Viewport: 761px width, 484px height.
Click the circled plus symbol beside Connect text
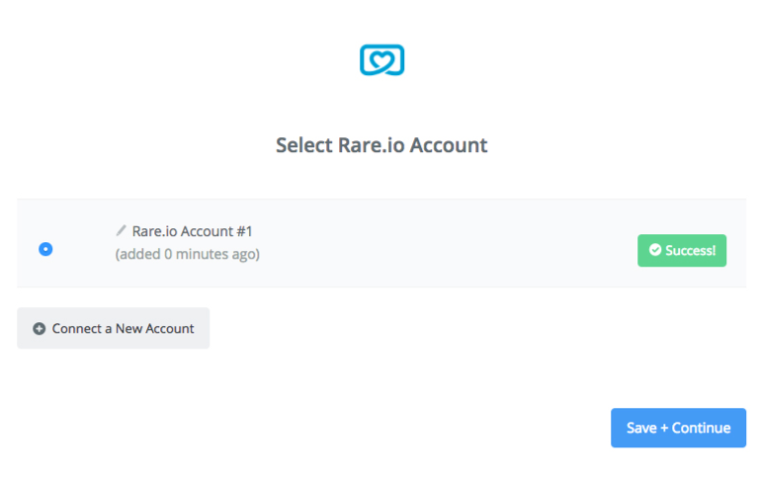pos(40,328)
